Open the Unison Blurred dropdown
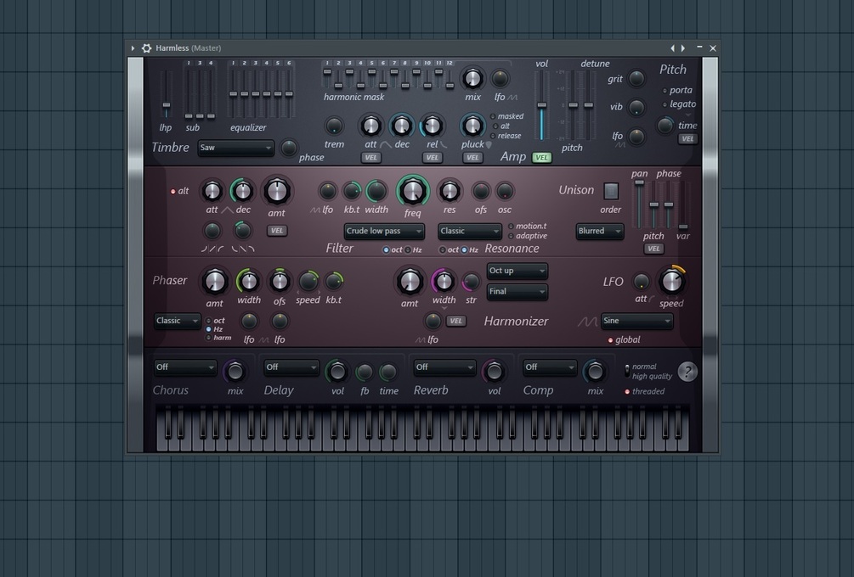854x577 pixels. pyautogui.click(x=600, y=231)
